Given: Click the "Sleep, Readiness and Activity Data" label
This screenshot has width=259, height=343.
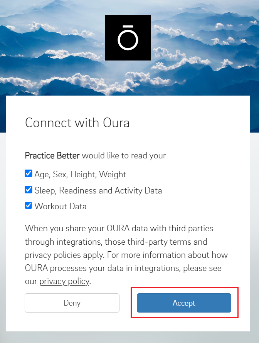Looking at the screenshot, I should pos(98,190).
